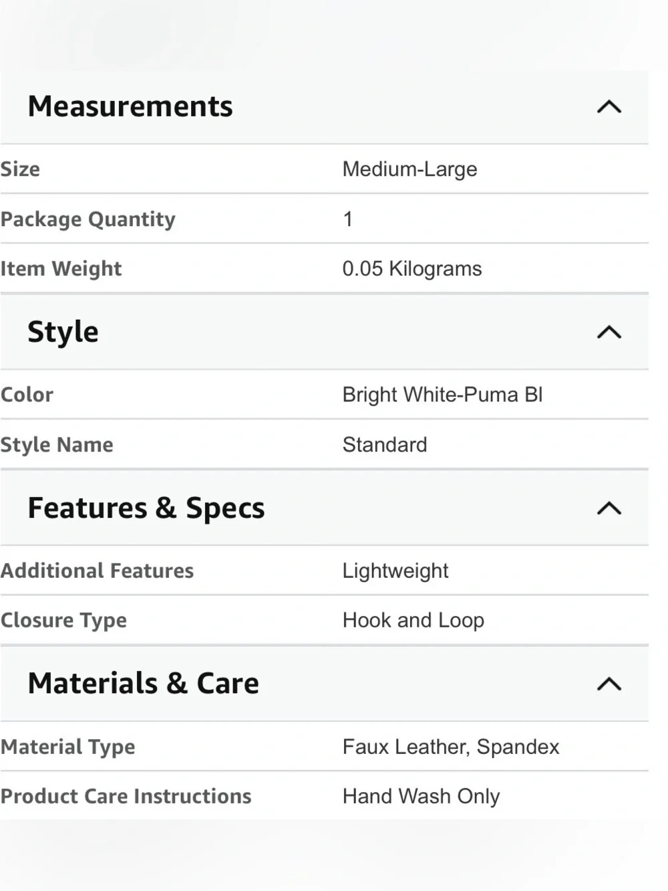Collapse the Materials & Care chevron
Image resolution: width=668 pixels, height=891 pixels.
(x=609, y=684)
